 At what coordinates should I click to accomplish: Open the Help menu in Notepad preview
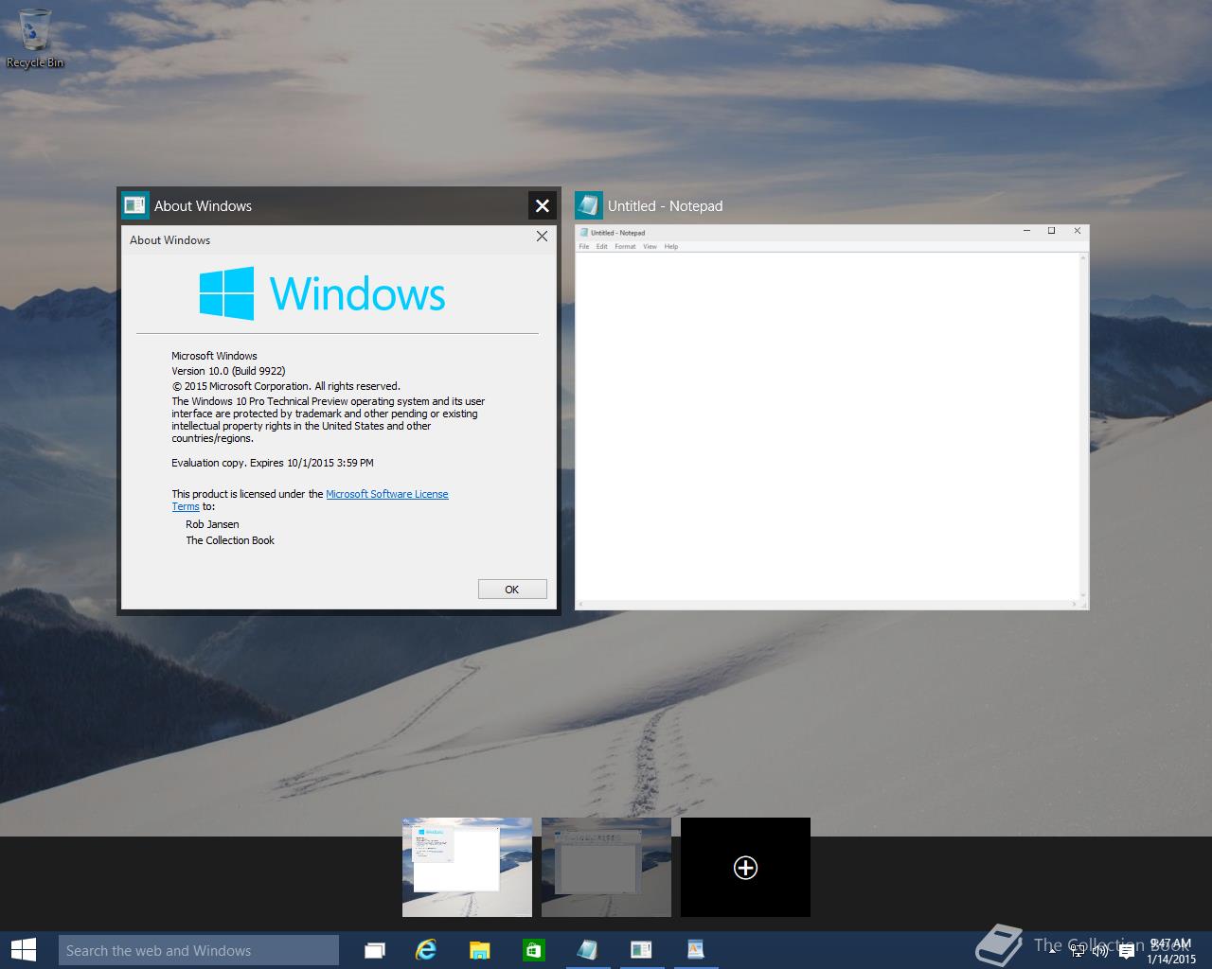click(x=671, y=246)
